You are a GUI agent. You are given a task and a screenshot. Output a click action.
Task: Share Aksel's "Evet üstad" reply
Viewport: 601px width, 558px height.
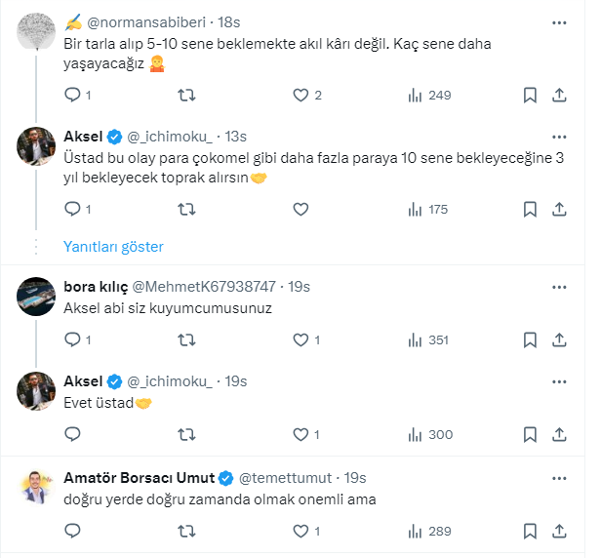[559, 435]
